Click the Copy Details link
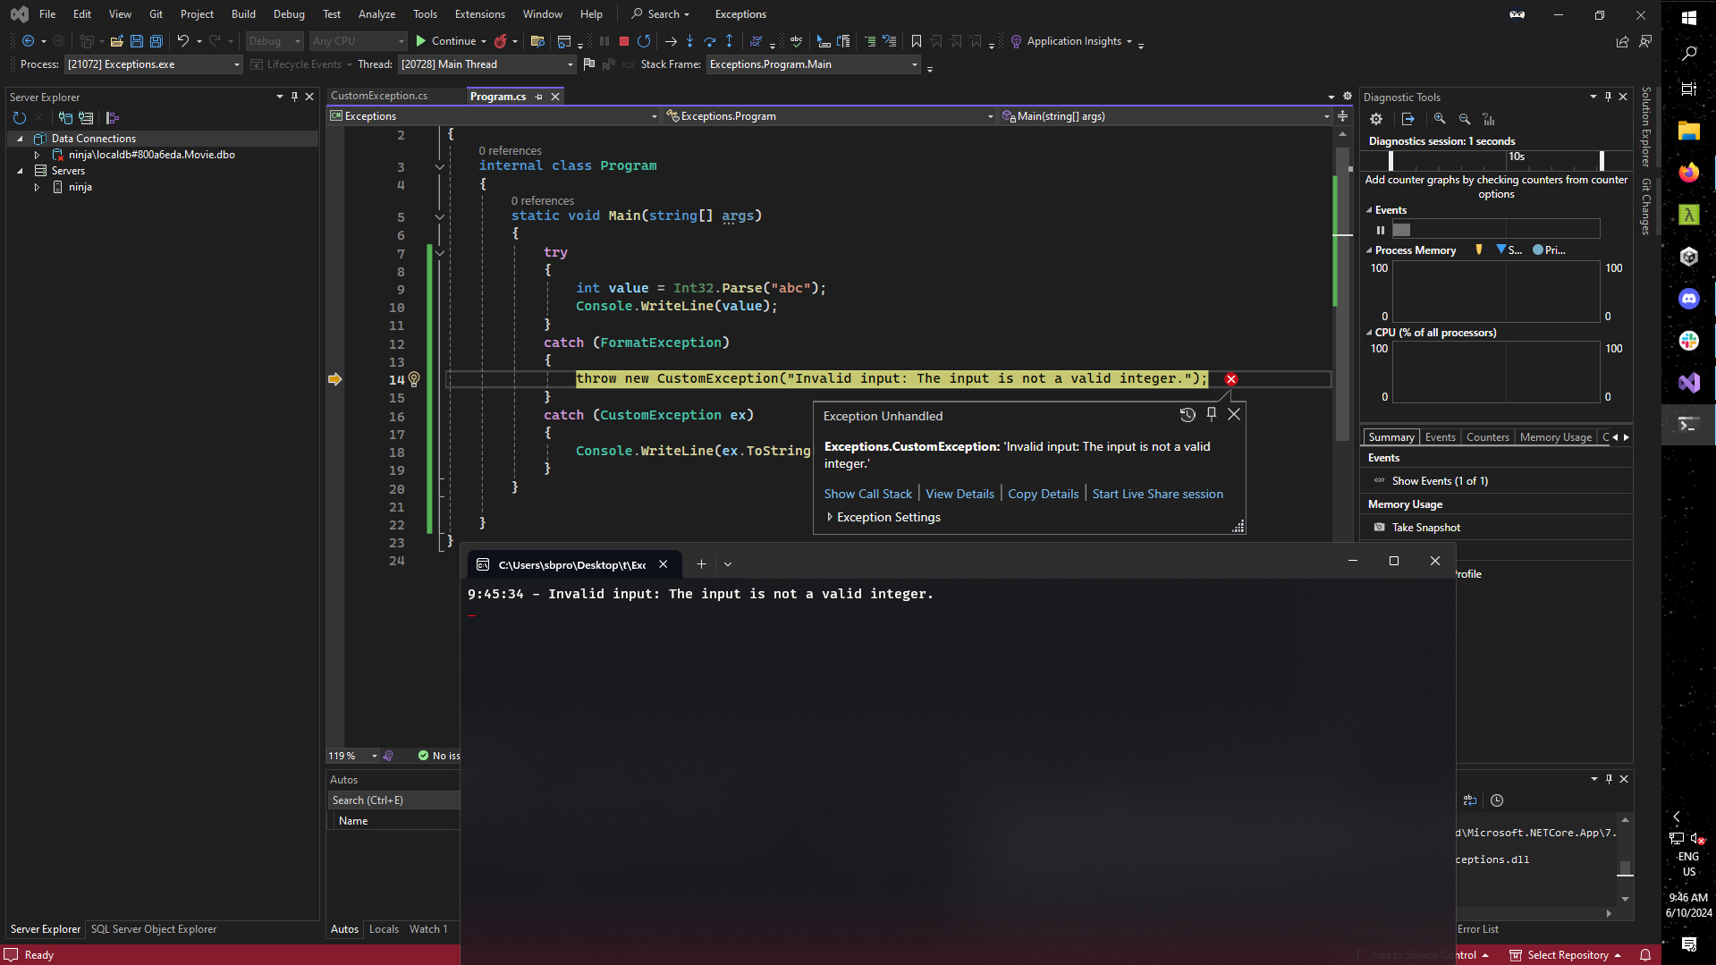The image size is (1716, 965). [x=1043, y=494]
